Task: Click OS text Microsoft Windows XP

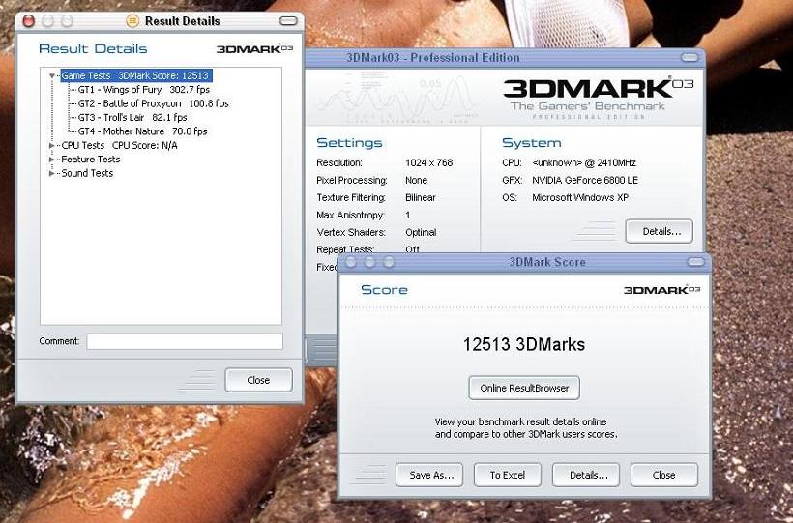Action: [580, 198]
